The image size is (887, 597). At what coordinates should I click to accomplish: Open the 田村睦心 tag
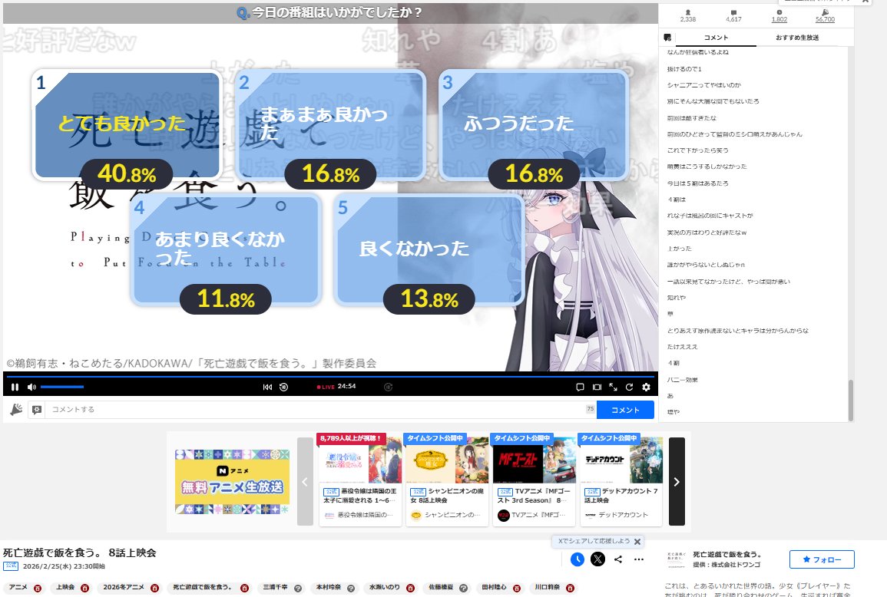click(x=494, y=587)
